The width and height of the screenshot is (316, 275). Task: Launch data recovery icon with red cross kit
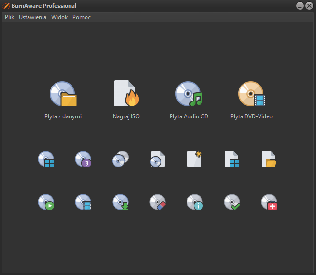tap(269, 202)
